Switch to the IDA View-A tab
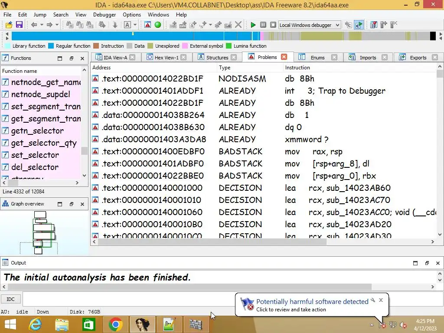 115,58
